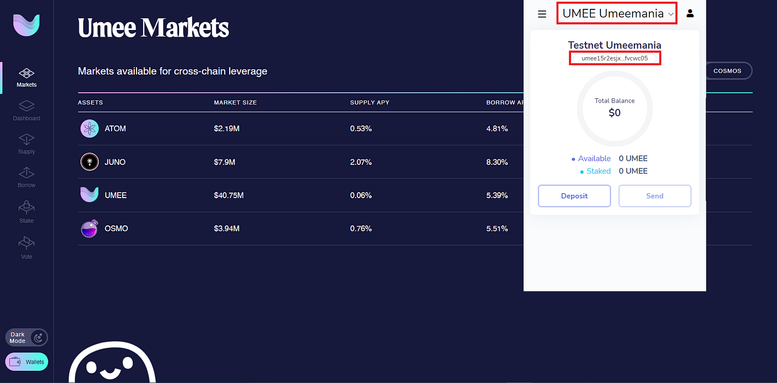Open the Wallets button

pyautogui.click(x=27, y=362)
